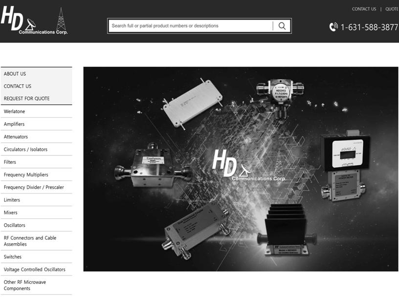This screenshot has width=399, height=299.
Task: Open the Frequency Multipliers category
Action: (36, 175)
